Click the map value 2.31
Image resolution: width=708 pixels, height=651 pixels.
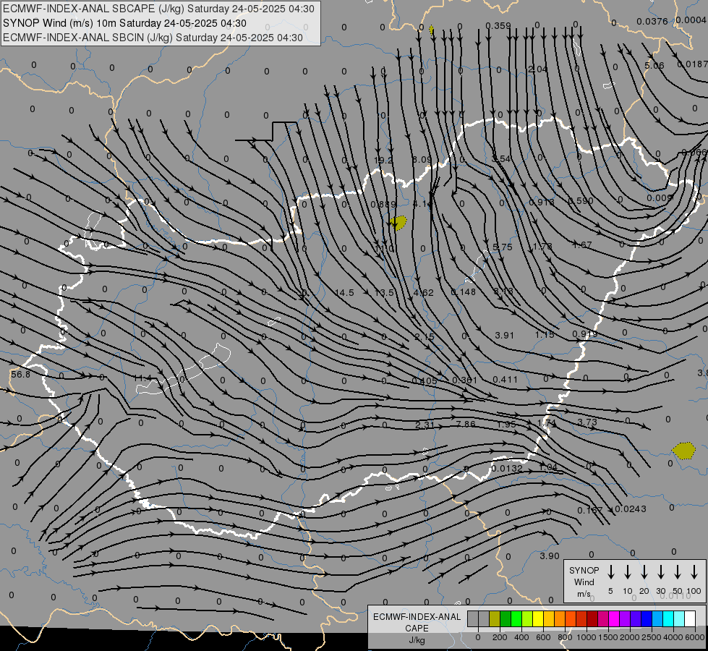(425, 425)
